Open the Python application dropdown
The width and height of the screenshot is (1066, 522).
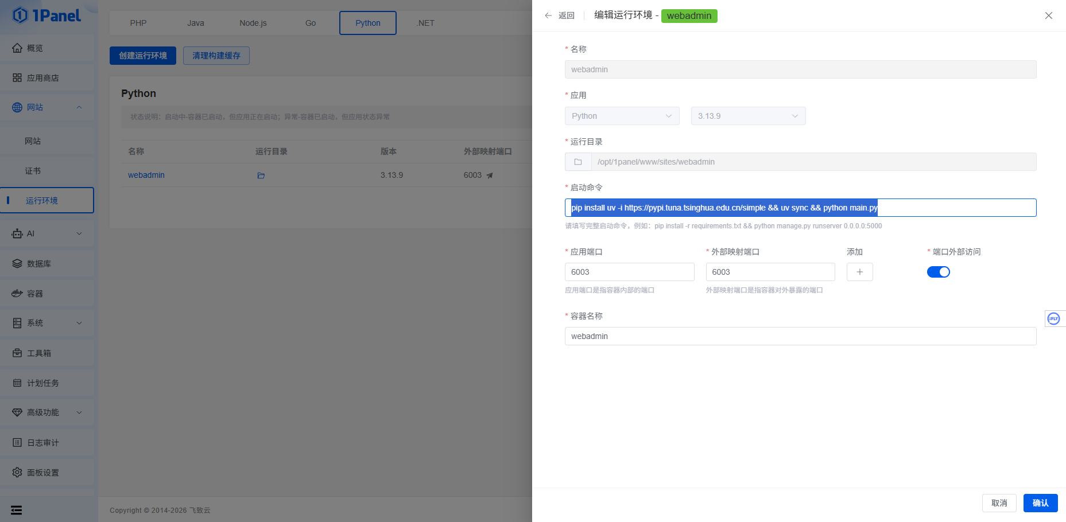pyautogui.click(x=622, y=116)
